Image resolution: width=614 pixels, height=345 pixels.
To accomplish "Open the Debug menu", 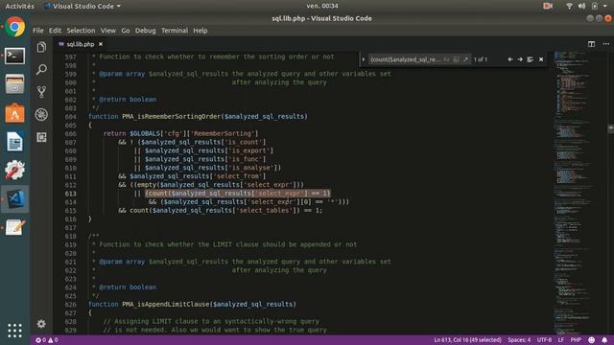I will (x=145, y=31).
